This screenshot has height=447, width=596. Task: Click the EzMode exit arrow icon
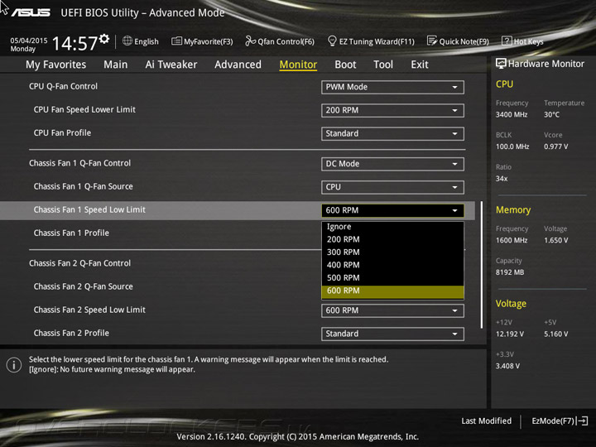[583, 421]
